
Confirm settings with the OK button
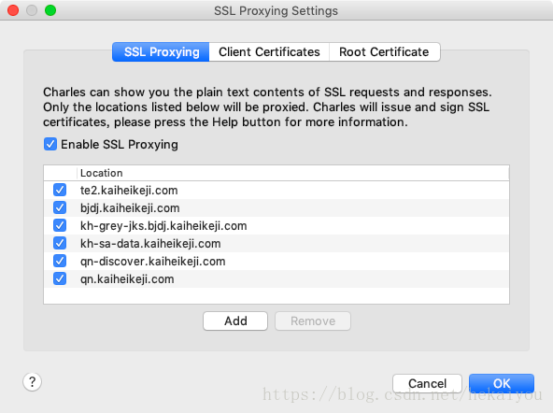pos(502,383)
